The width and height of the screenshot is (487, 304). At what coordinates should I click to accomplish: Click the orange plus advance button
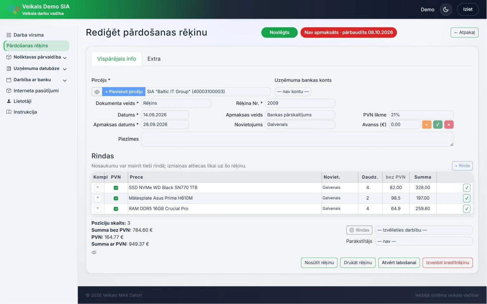coord(426,125)
